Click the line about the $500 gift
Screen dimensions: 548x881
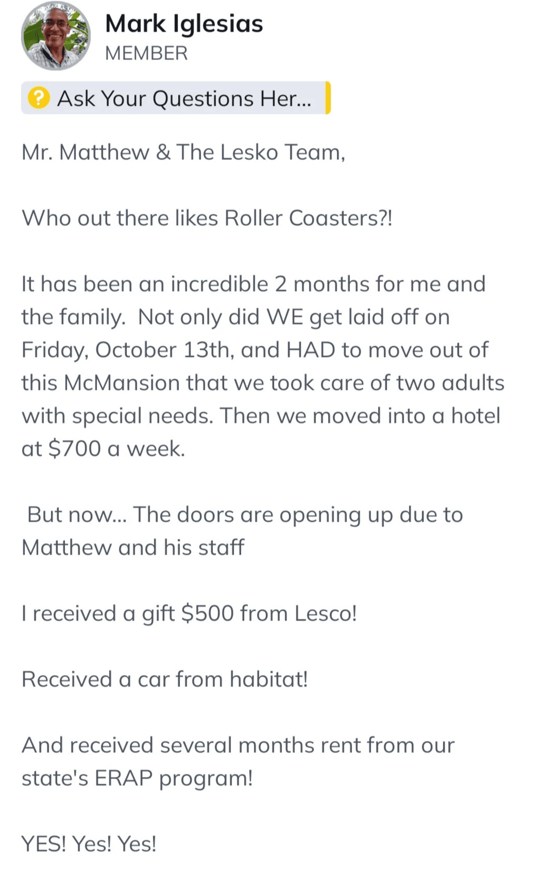click(x=189, y=613)
